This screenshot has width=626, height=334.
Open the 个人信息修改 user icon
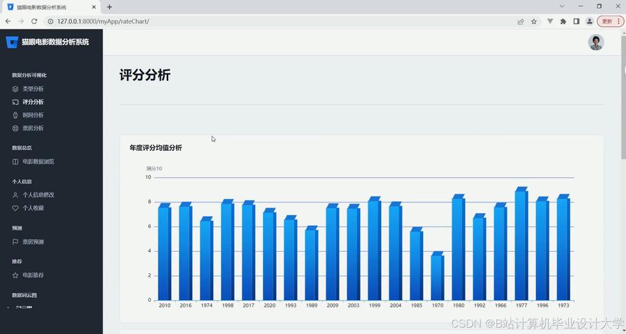(x=15, y=195)
